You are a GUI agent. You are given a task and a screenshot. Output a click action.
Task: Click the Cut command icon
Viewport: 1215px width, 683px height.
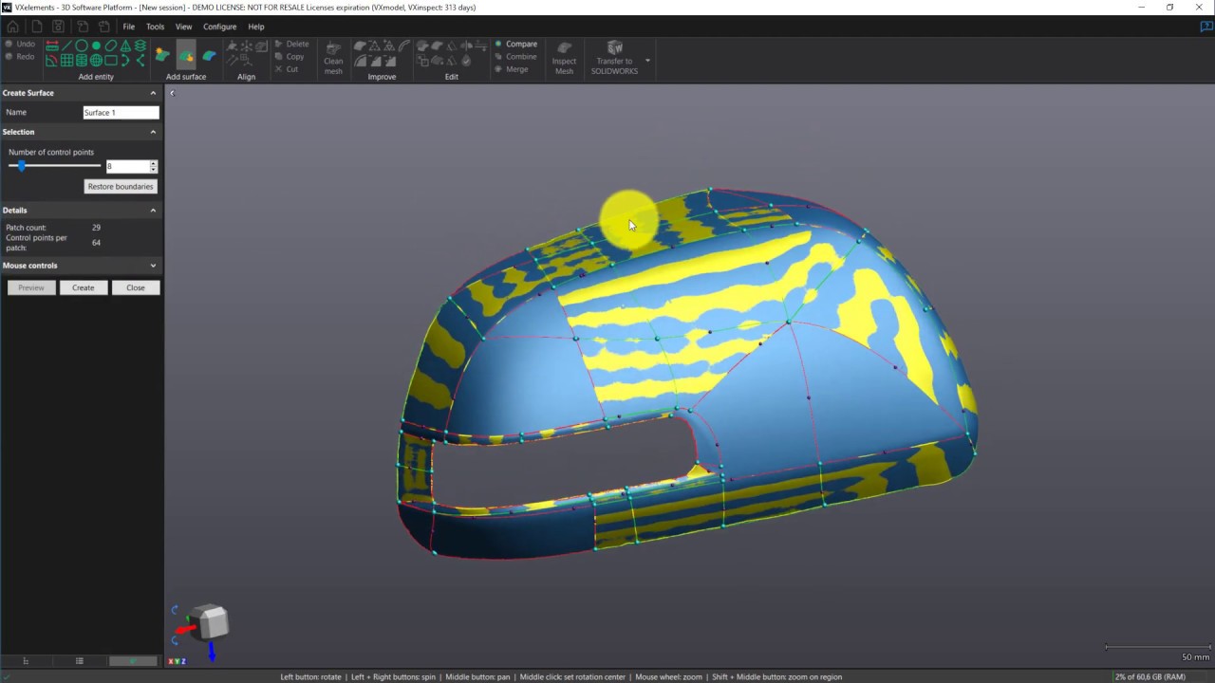click(286, 69)
